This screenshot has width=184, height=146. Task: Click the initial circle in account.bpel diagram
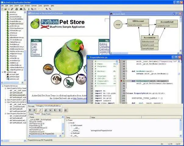pyautogui.click(x=118, y=25)
